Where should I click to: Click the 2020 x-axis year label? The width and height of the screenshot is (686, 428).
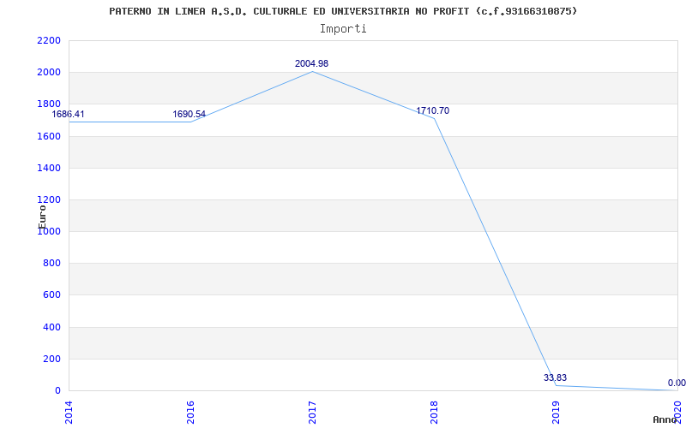(x=677, y=412)
